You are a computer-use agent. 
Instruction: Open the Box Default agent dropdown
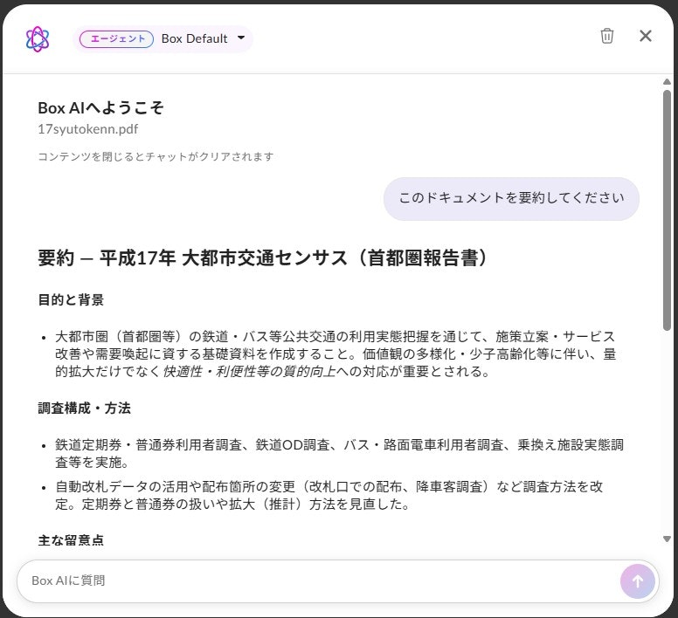coord(163,39)
